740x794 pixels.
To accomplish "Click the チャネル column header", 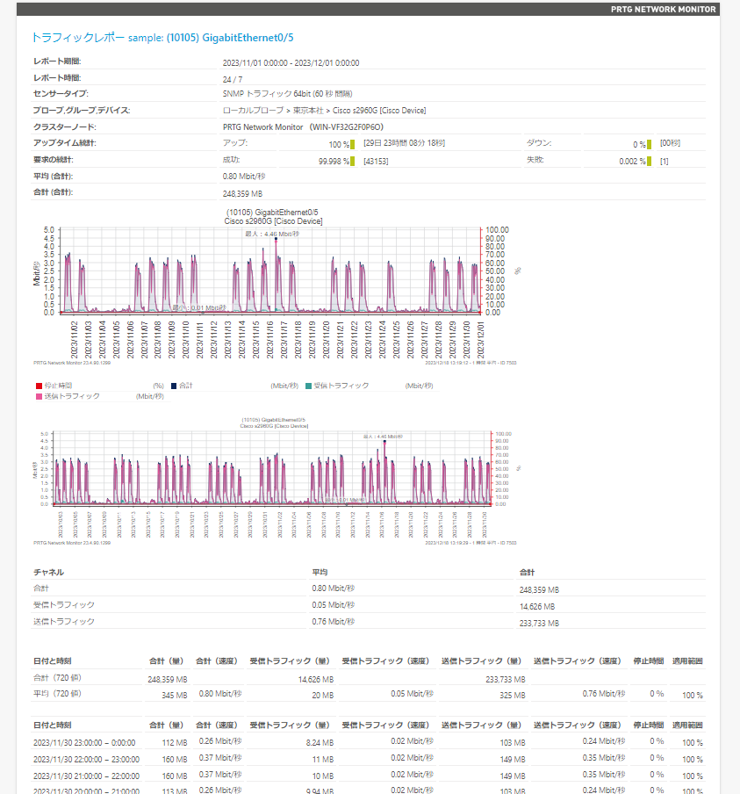I will coord(48,572).
